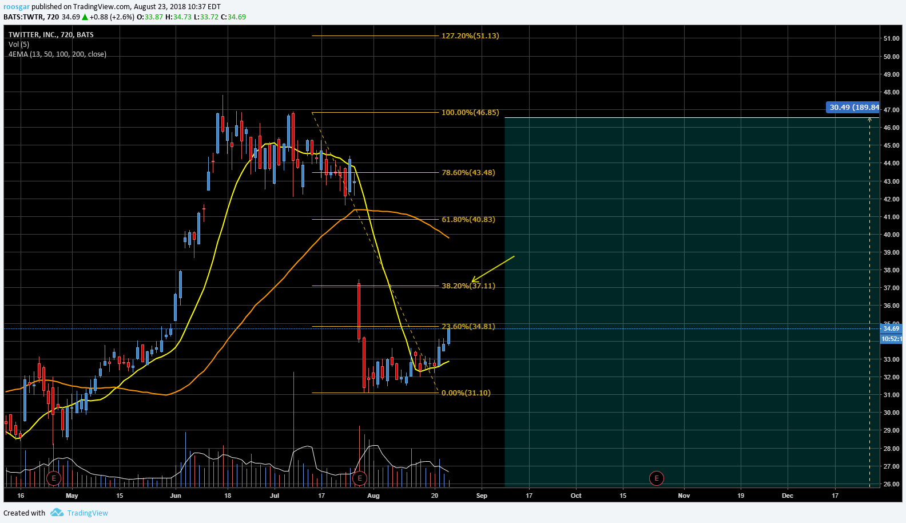Image resolution: width=906 pixels, height=523 pixels.
Task: Click the 51.00 price axis label
Action: point(891,39)
